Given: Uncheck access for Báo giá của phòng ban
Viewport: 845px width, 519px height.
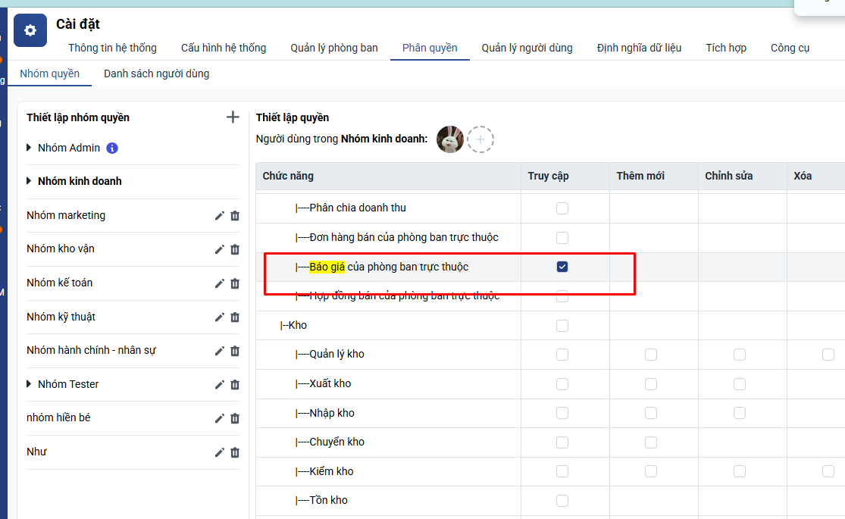Looking at the screenshot, I should coord(562,267).
